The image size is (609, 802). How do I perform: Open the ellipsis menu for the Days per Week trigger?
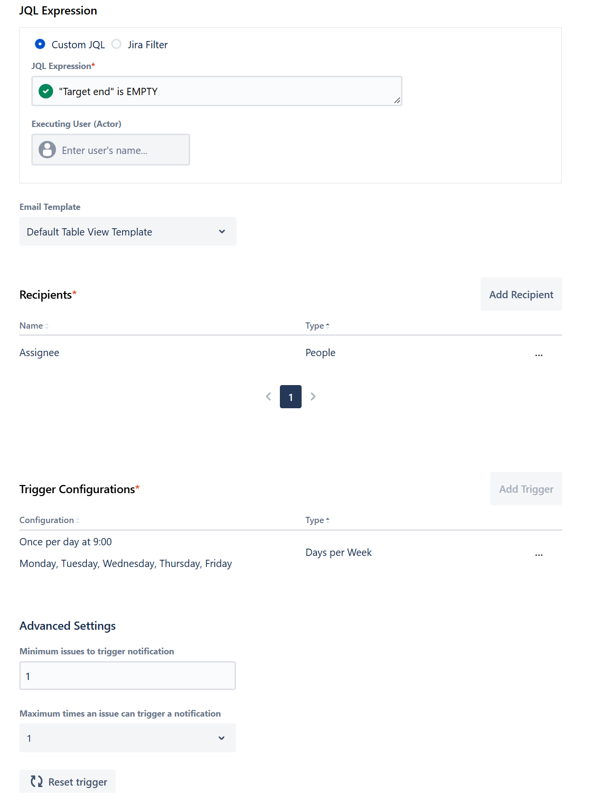click(x=539, y=553)
